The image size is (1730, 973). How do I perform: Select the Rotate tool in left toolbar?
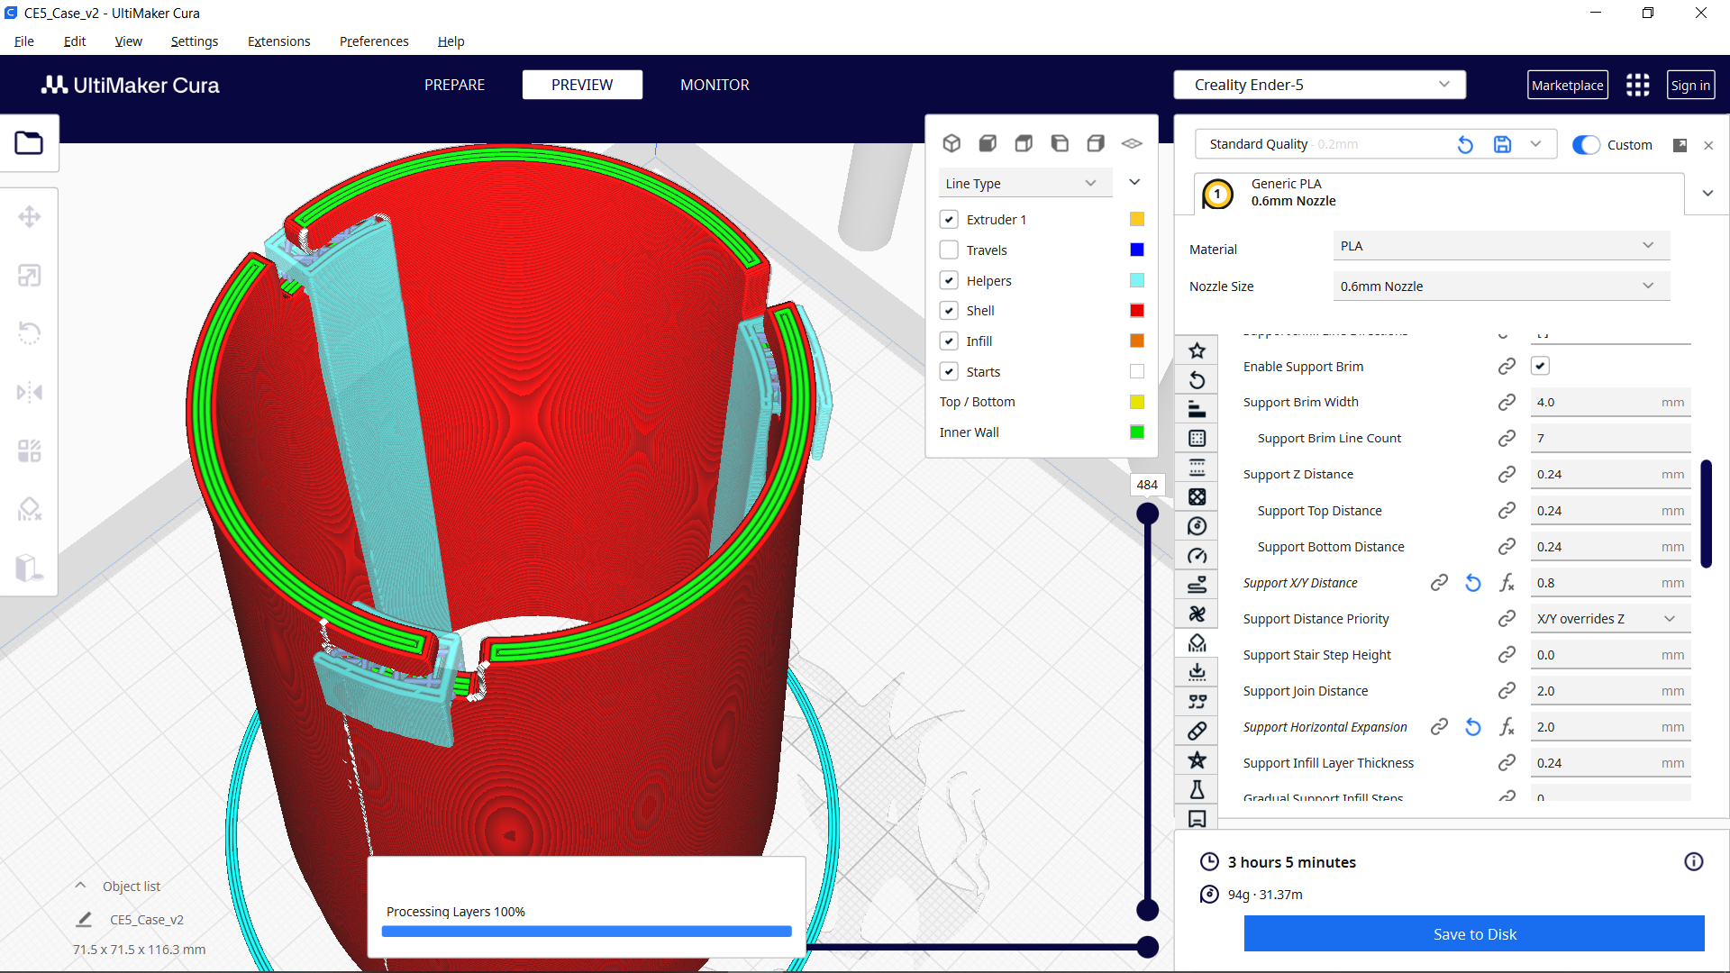[30, 333]
